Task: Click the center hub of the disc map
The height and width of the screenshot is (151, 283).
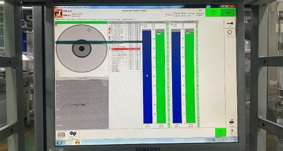Action: [x=82, y=48]
